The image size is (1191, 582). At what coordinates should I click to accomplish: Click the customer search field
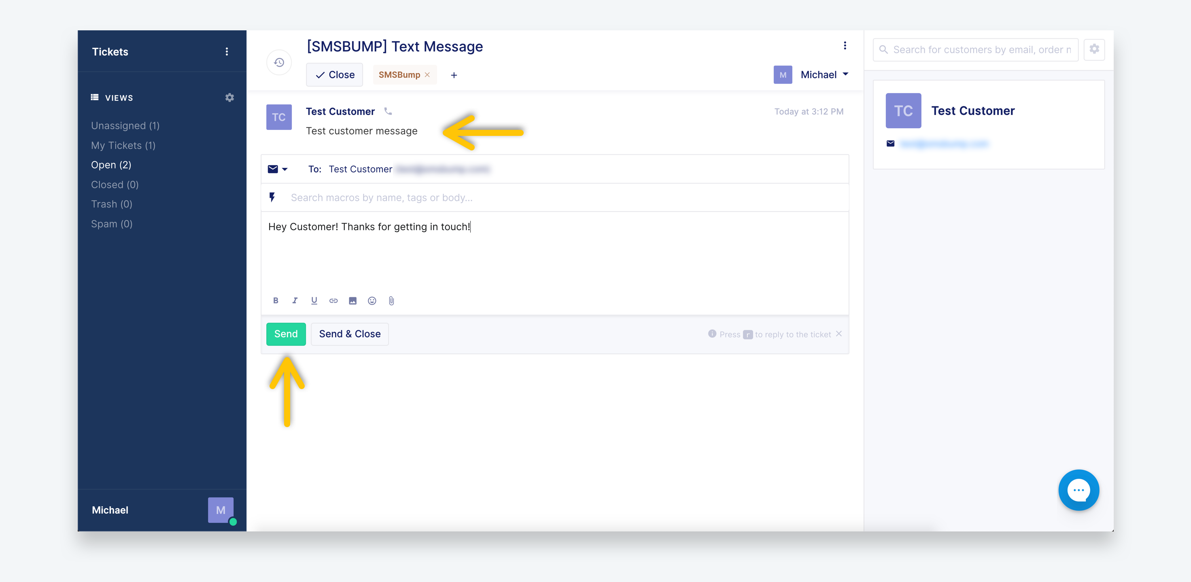(976, 49)
